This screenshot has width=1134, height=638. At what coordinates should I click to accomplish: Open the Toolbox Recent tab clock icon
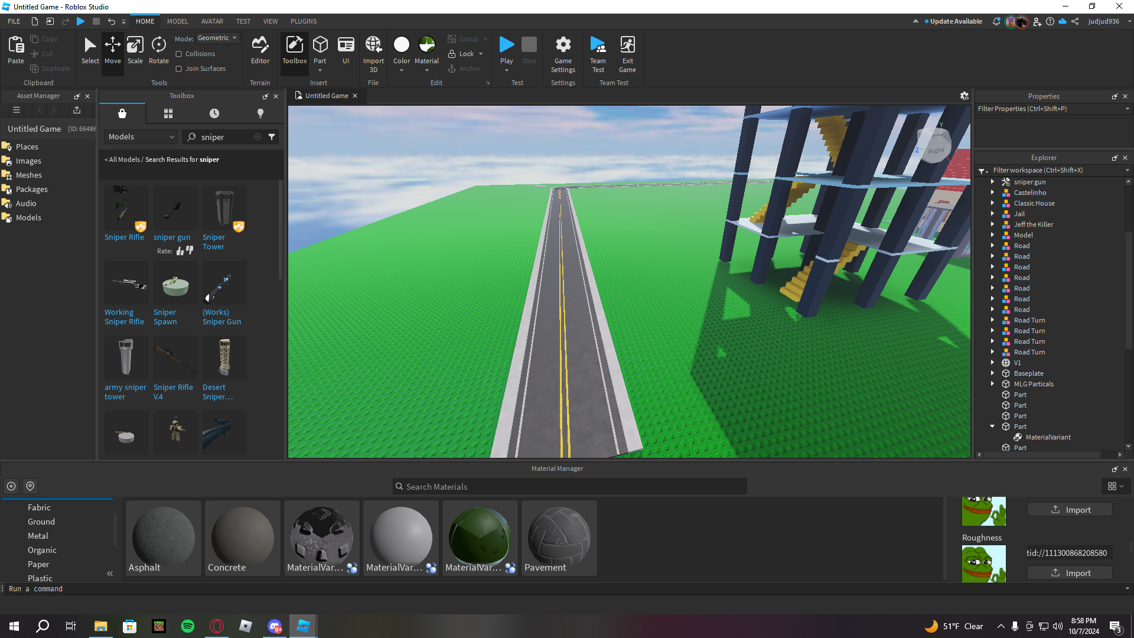(214, 113)
